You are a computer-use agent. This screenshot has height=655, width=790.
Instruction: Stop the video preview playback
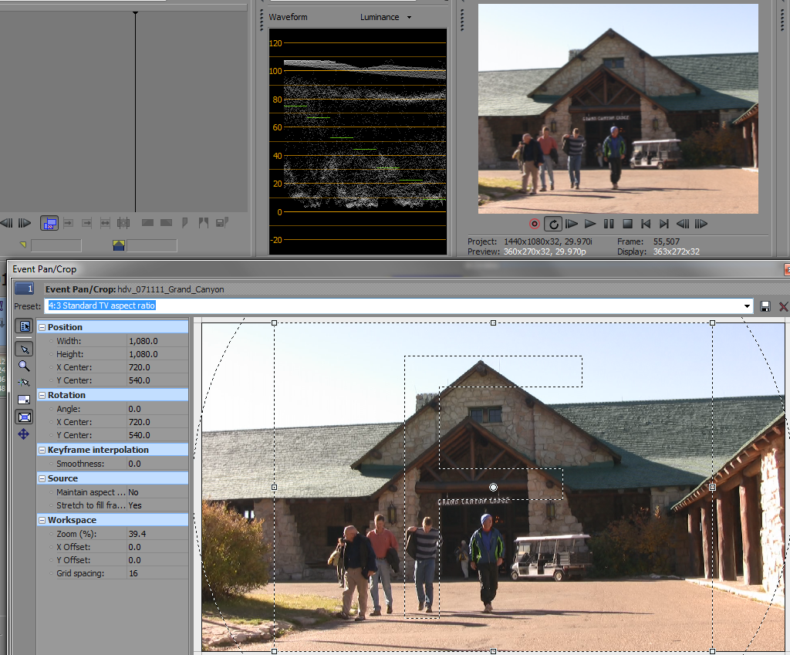tap(627, 224)
